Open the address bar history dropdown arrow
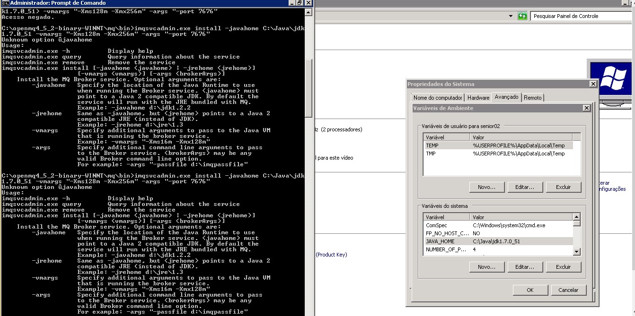The width and height of the screenshot is (635, 316). [x=511, y=16]
